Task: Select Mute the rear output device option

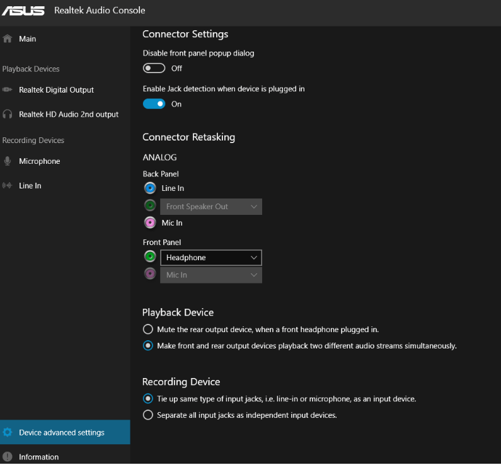Action: [x=148, y=330]
